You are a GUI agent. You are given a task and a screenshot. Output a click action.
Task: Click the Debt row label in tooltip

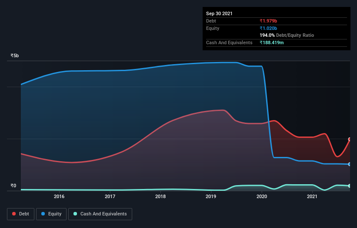(x=211, y=21)
